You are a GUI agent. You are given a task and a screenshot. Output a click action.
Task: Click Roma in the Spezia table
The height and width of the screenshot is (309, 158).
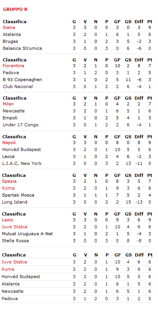[x=8, y=188]
